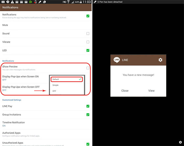Tap Close in the LINE message popup
The height and width of the screenshot is (146, 184).
[125, 91]
